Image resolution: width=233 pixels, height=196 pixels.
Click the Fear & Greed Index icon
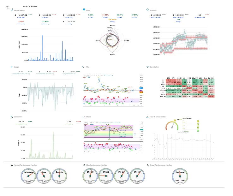tap(147, 117)
